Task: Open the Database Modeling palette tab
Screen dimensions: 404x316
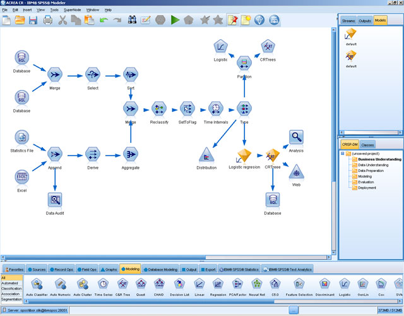Action: pyautogui.click(x=160, y=269)
